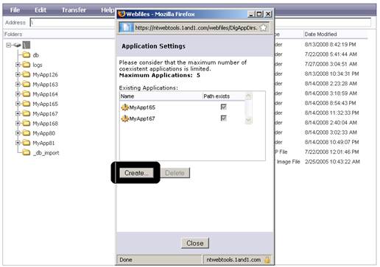The height and width of the screenshot is (267, 380).
Task: Open the File menu
Action: coord(15,10)
